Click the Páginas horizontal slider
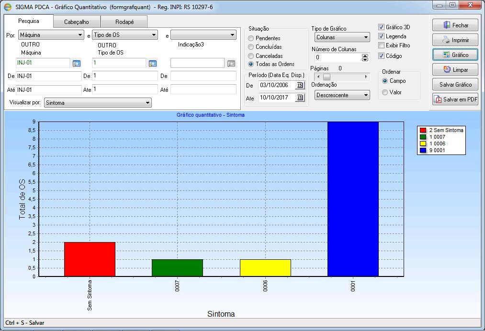This screenshot has height=331, width=485. click(x=342, y=77)
